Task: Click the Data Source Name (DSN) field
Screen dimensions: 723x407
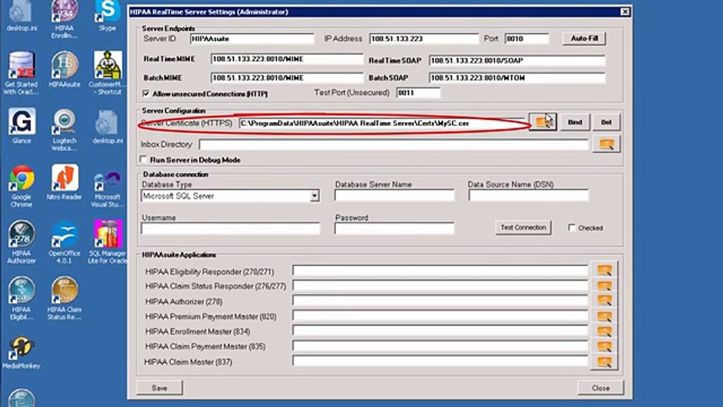Action: click(x=528, y=196)
